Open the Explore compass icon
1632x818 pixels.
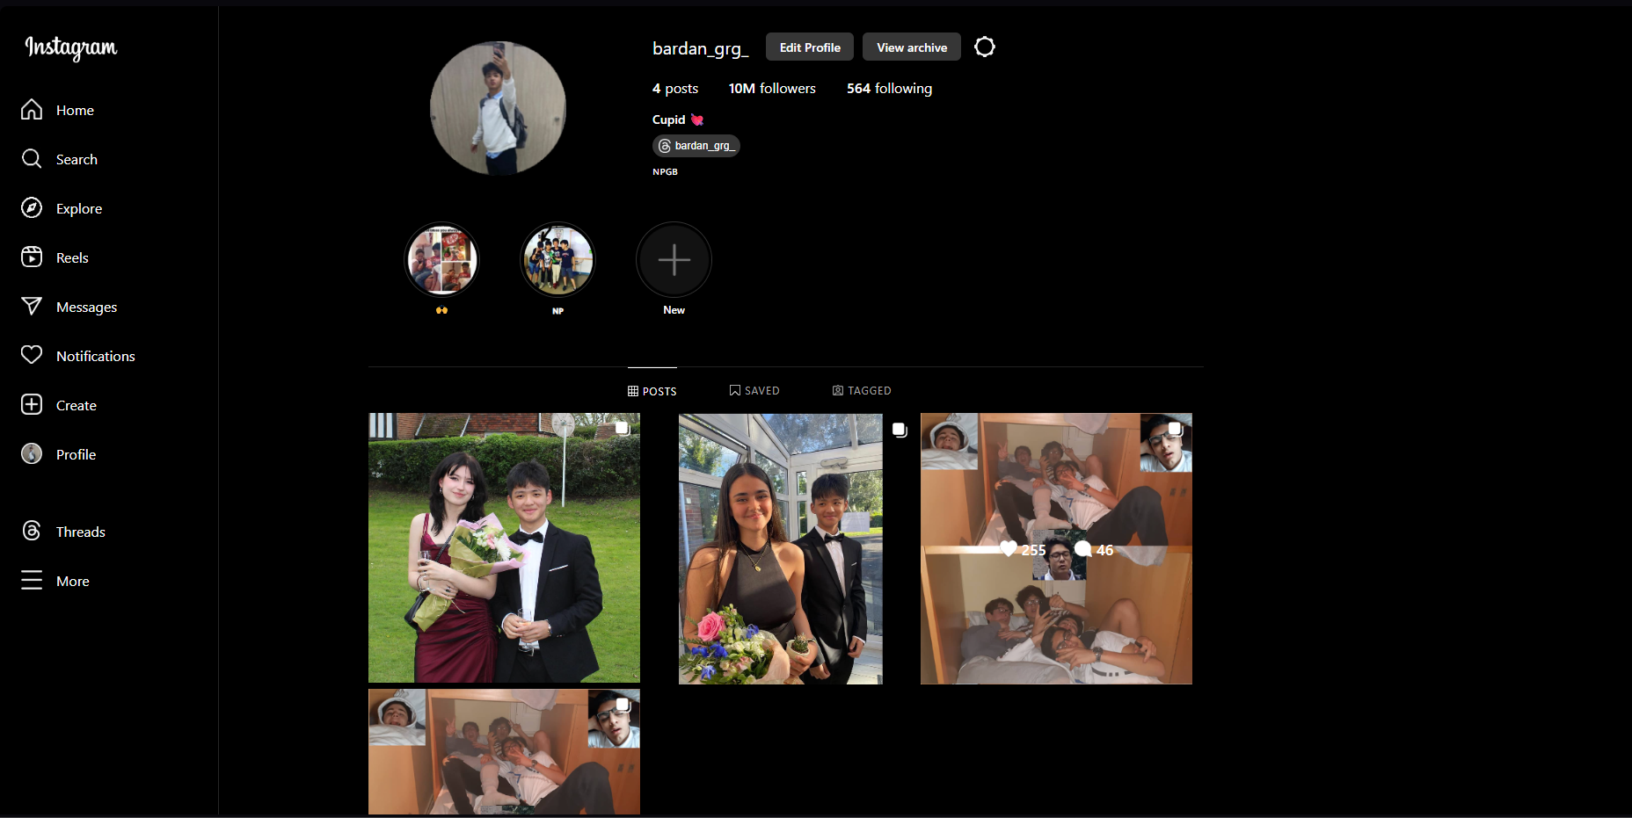(32, 208)
